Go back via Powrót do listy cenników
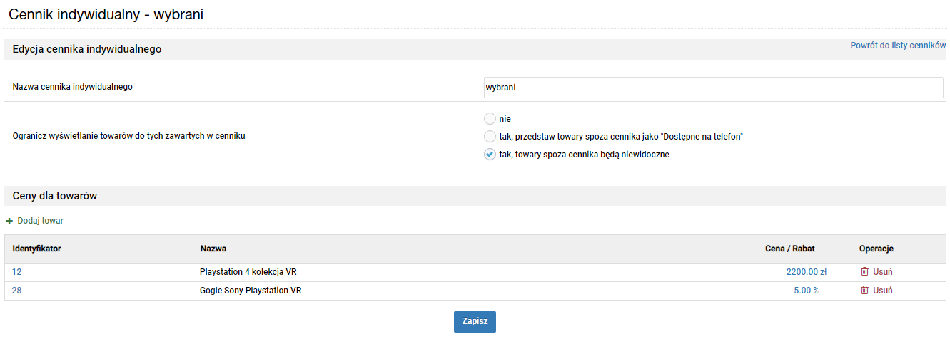Image resolution: width=950 pixels, height=339 pixels. (x=898, y=45)
